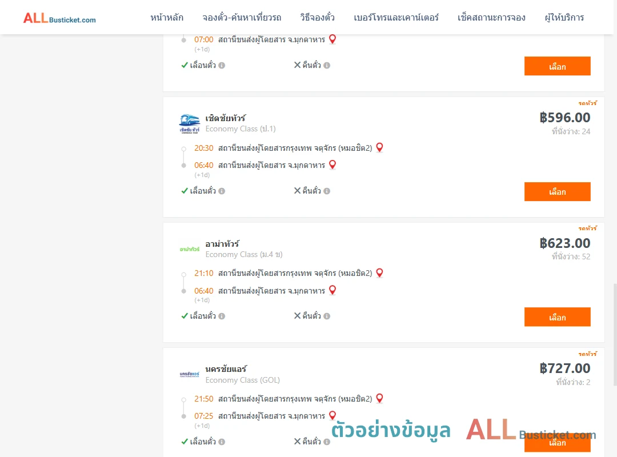Select the trip arriving at 07:00
Viewport: 617px width, 457px height.
tap(557, 66)
